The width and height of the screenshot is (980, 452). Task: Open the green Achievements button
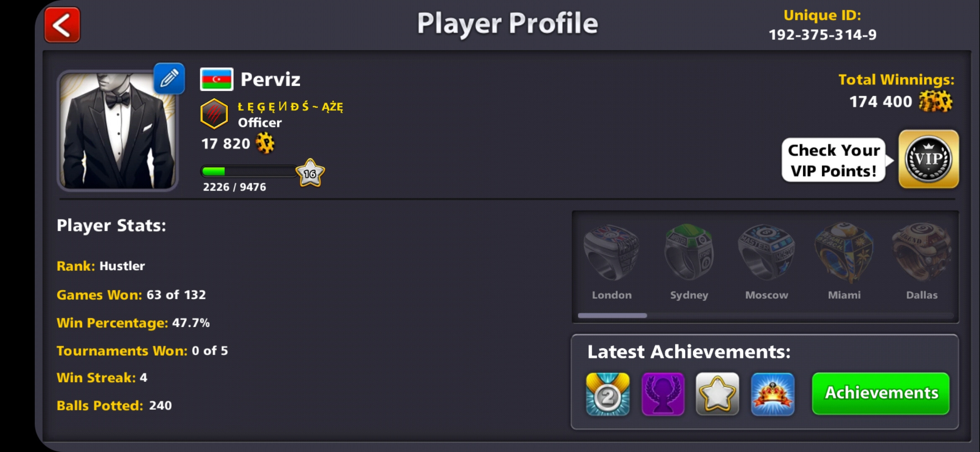pyautogui.click(x=881, y=393)
